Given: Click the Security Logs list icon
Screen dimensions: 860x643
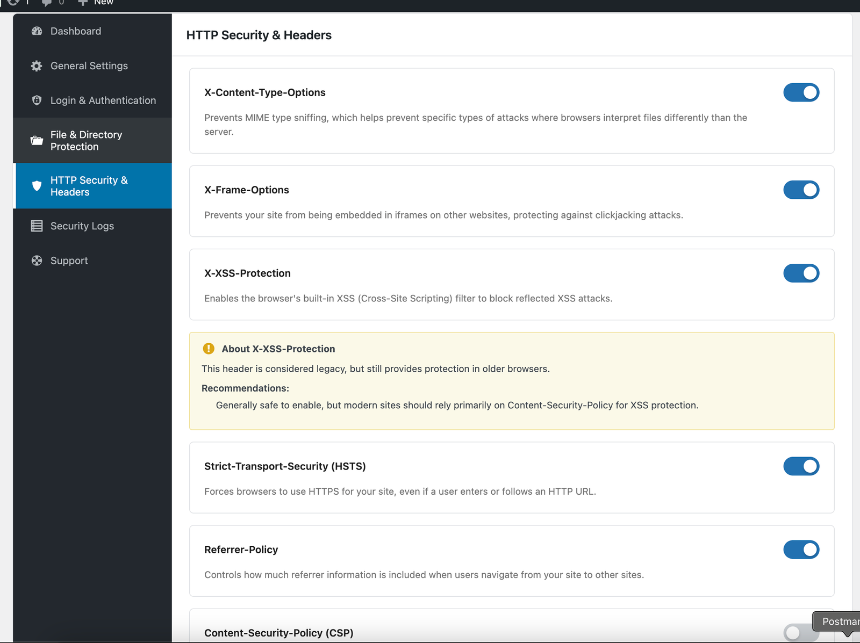Looking at the screenshot, I should (37, 226).
